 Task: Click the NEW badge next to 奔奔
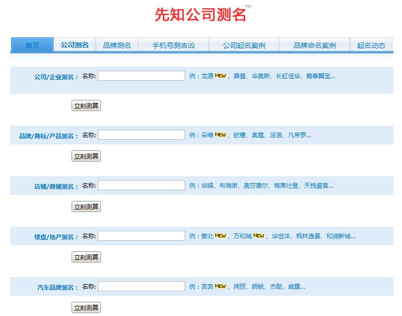pyautogui.click(x=220, y=286)
